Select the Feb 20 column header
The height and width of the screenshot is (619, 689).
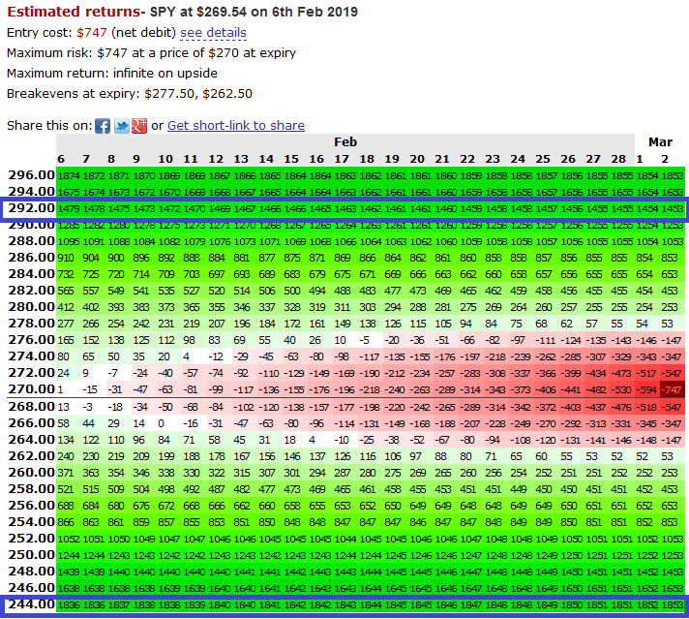click(x=417, y=159)
